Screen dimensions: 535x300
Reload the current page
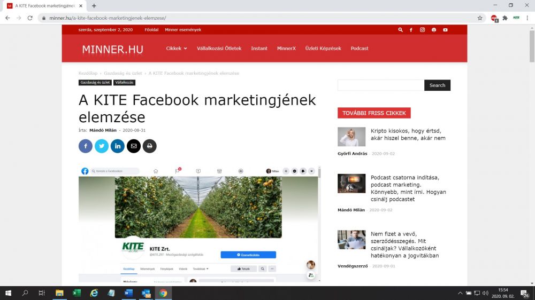[30, 18]
